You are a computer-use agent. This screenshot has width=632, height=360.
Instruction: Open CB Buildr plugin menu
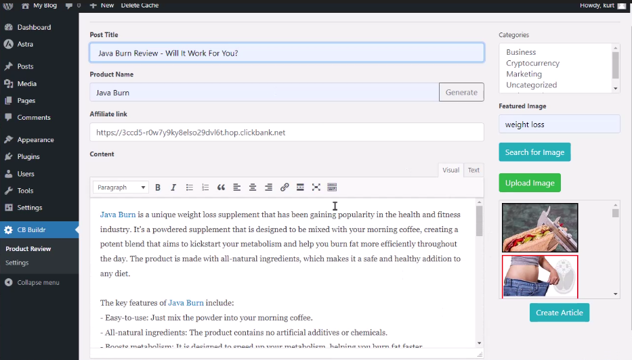39,230
